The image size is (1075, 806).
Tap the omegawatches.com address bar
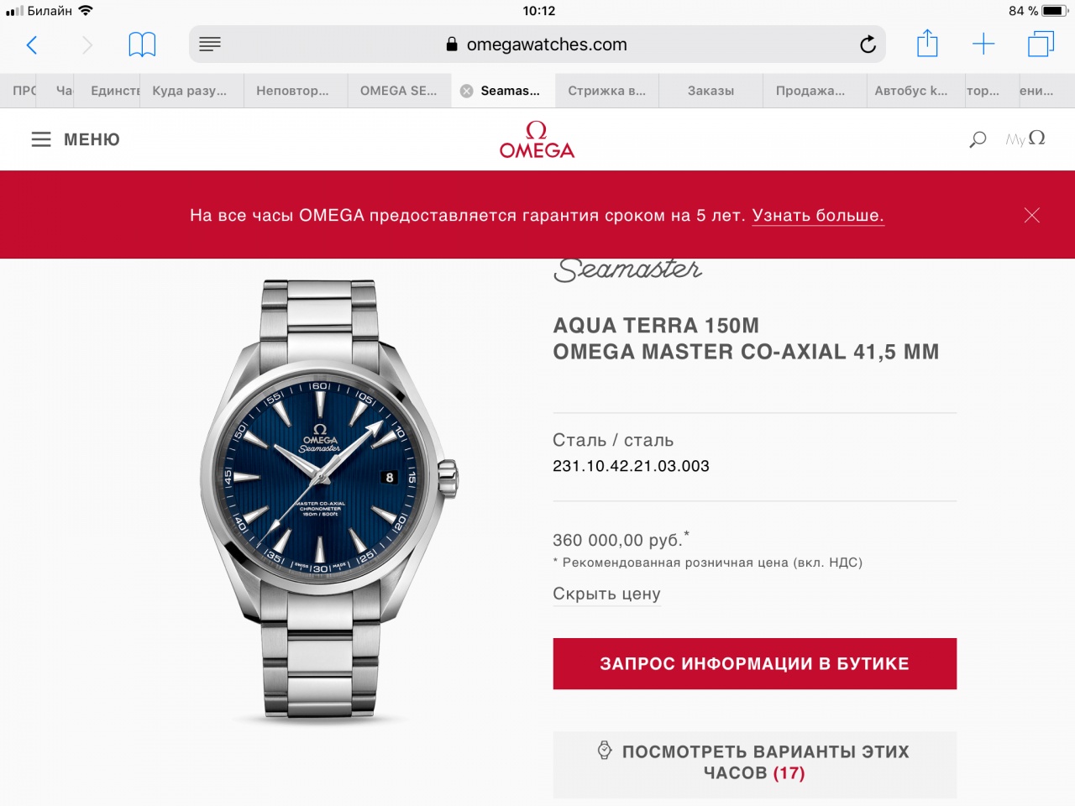[537, 44]
